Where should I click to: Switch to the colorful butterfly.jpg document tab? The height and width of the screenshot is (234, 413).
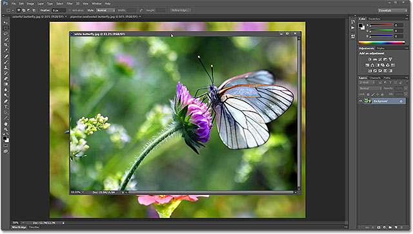[37, 17]
